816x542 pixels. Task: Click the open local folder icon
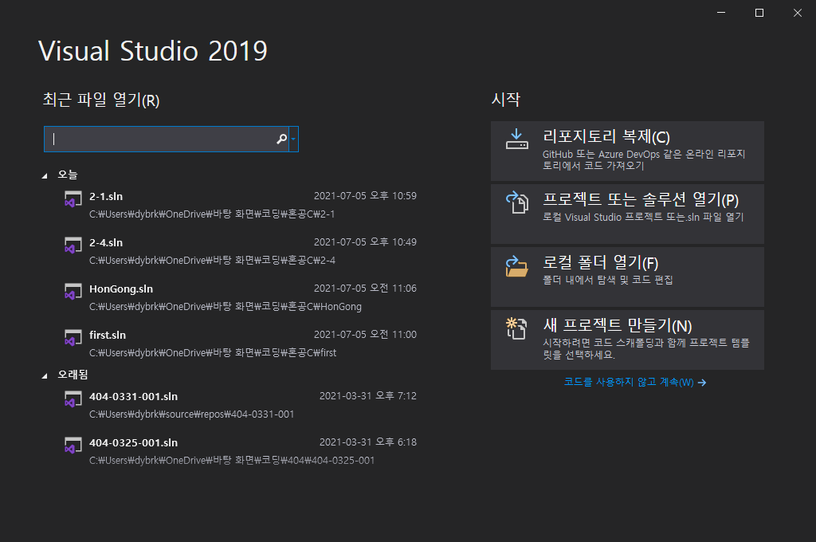point(516,266)
